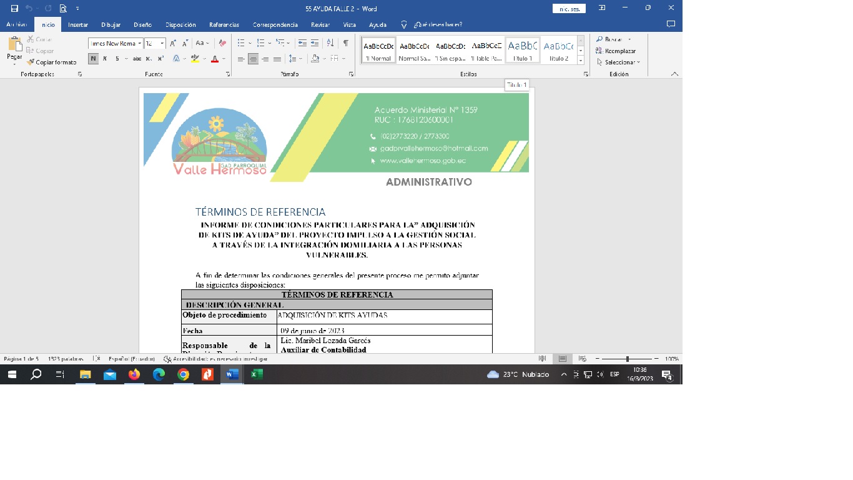The width and height of the screenshot is (853, 480).
Task: Toggle bold (N) formatting
Action: pos(93,59)
